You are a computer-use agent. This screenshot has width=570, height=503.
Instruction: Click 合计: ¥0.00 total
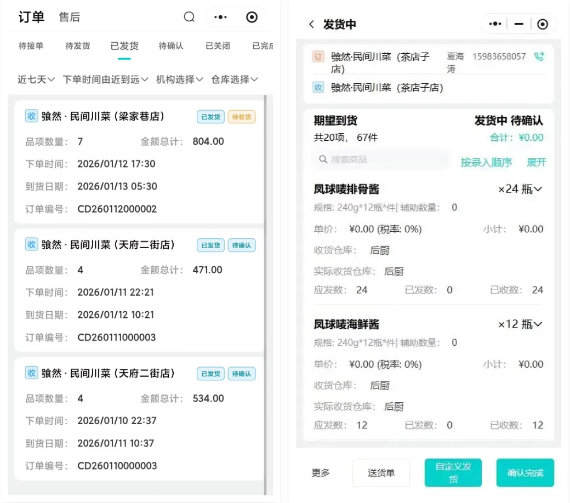[x=516, y=138]
